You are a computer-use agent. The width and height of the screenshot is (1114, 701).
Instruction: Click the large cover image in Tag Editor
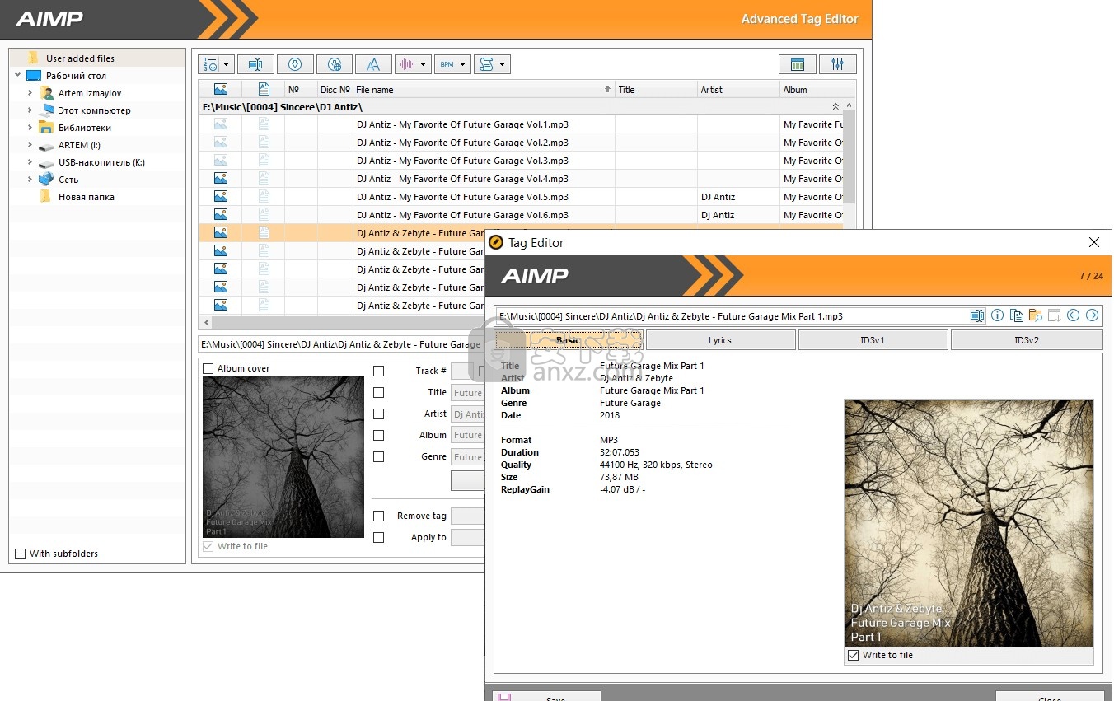[968, 524]
